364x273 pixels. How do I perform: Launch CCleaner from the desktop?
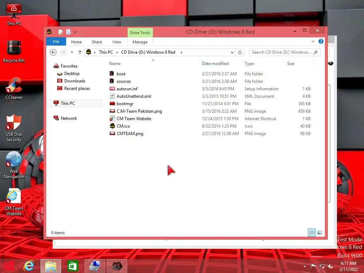pyautogui.click(x=14, y=89)
